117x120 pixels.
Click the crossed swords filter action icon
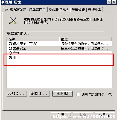13,21
